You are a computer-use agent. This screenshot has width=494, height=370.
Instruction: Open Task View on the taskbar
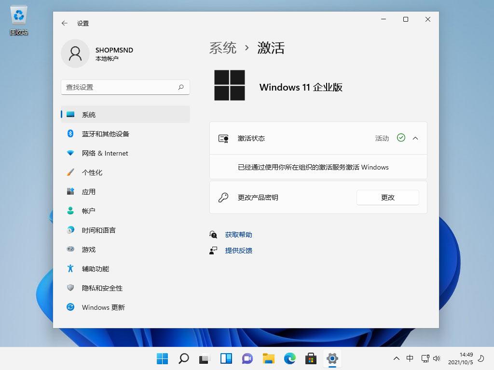pos(205,358)
